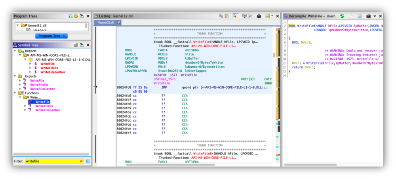Click the Listing vertical scrollbar thumb

click(x=274, y=55)
